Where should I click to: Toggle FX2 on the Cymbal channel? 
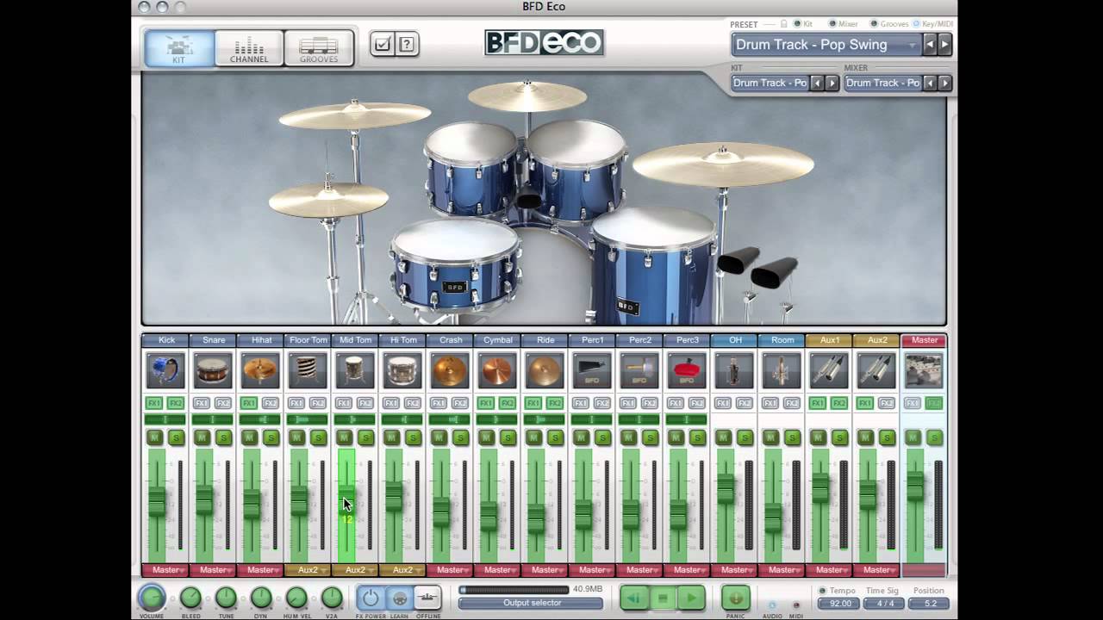coord(508,403)
